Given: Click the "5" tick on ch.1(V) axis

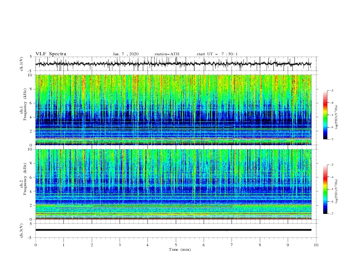Looking at the screenshot, I should click(31, 57).
